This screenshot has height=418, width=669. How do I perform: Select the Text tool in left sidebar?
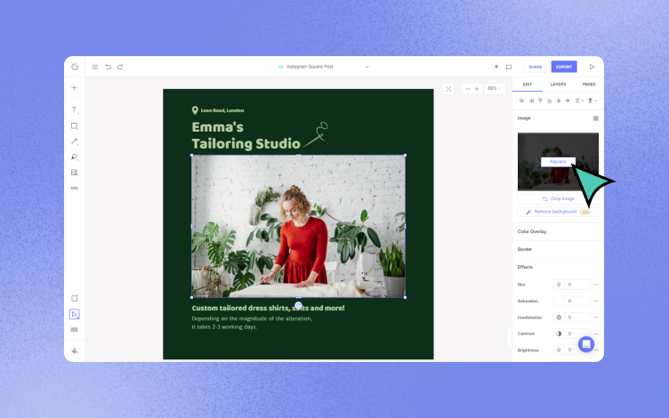[x=74, y=110]
